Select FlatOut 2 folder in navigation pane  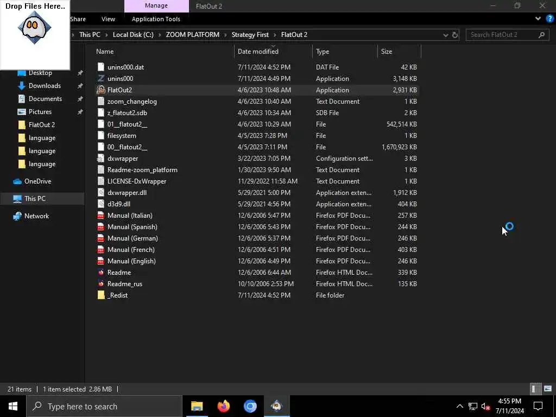tap(41, 125)
